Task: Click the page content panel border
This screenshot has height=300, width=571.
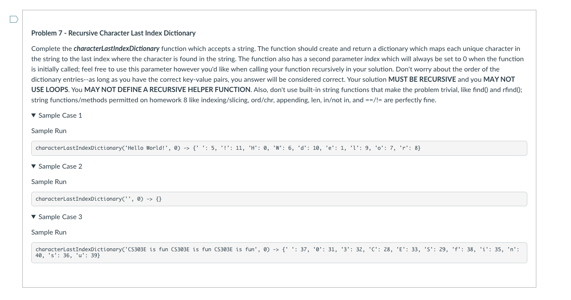Action: [x=22, y=150]
